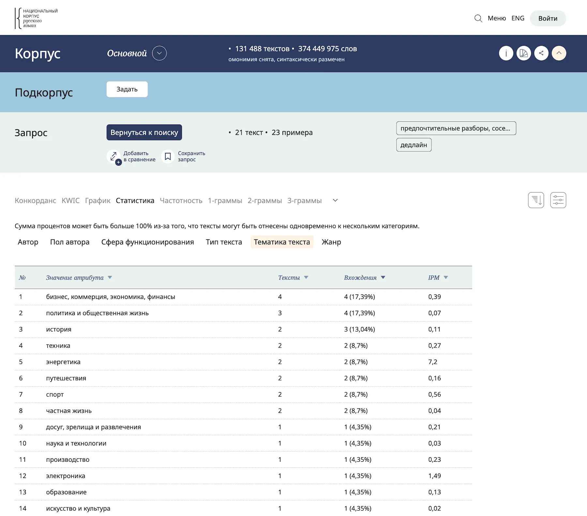Switch language to ENG
This screenshot has width=587, height=516.
click(x=518, y=18)
